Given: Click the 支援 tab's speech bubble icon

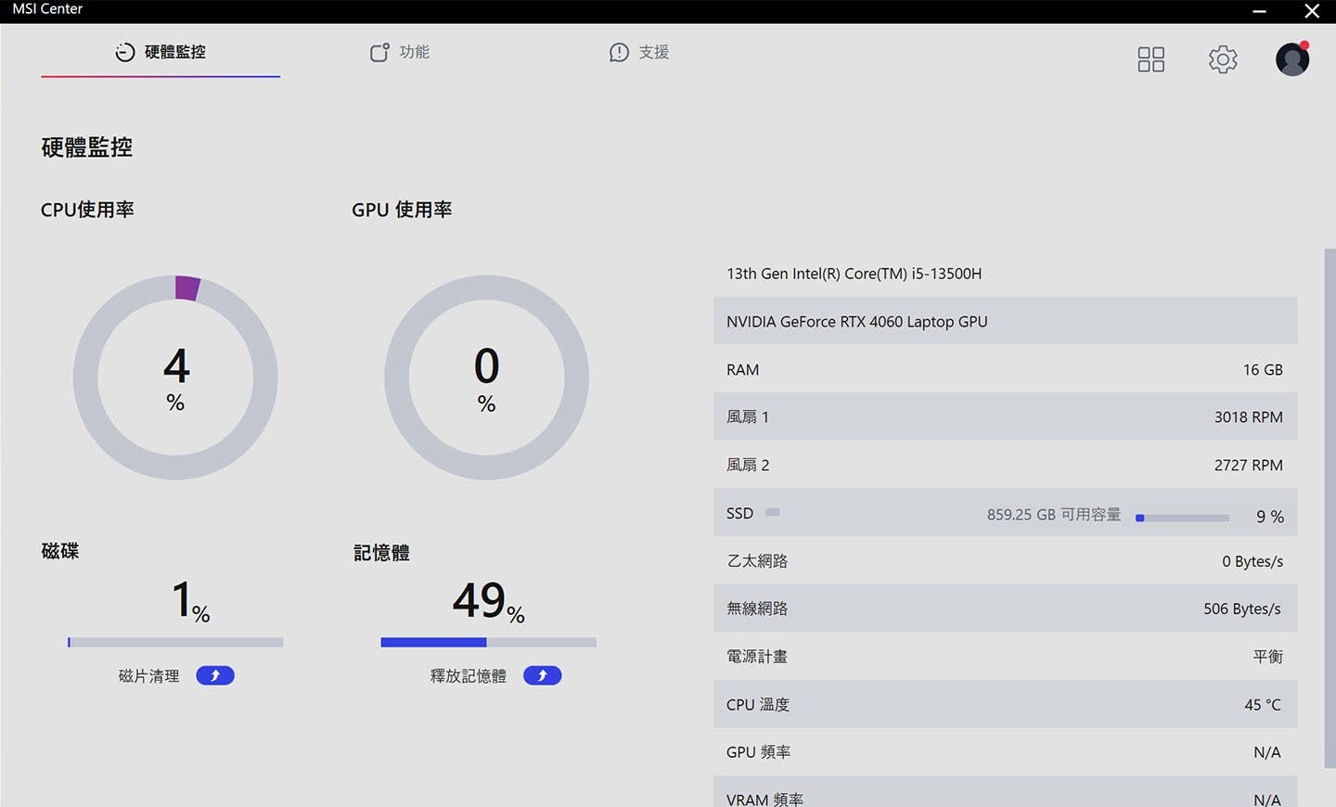Looking at the screenshot, I should [619, 53].
